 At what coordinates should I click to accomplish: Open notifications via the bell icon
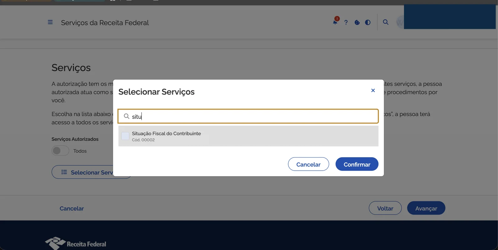tap(335, 22)
